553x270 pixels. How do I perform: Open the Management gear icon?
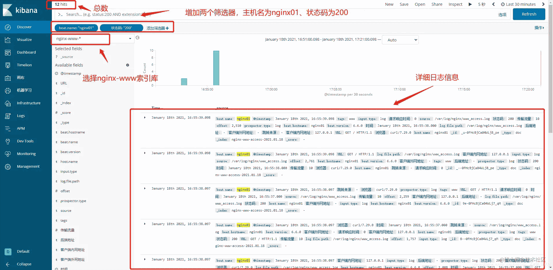pyautogui.click(x=8, y=167)
